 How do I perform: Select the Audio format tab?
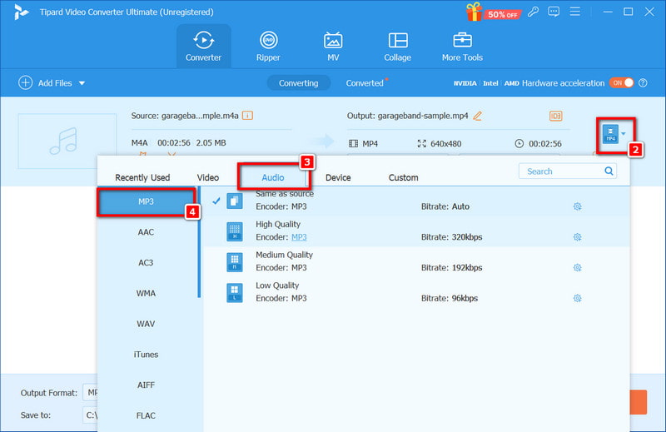(273, 177)
